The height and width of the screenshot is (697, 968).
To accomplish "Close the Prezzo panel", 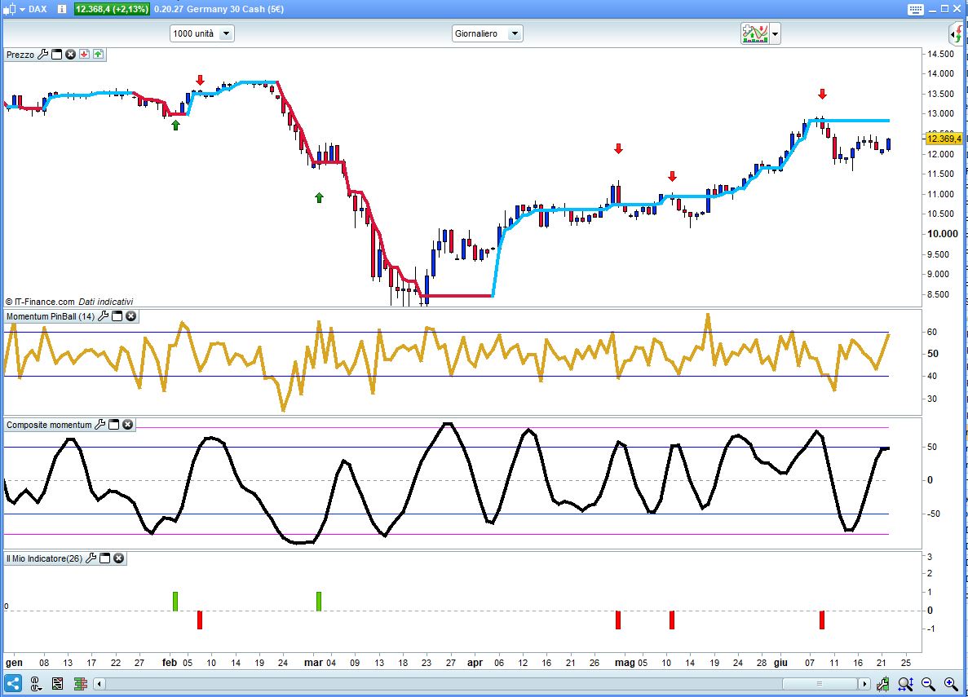I will pyautogui.click(x=70, y=55).
